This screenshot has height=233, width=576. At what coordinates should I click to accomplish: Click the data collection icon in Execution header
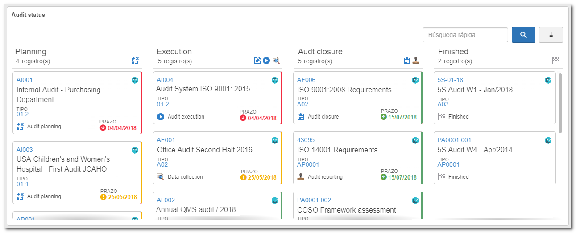276,61
